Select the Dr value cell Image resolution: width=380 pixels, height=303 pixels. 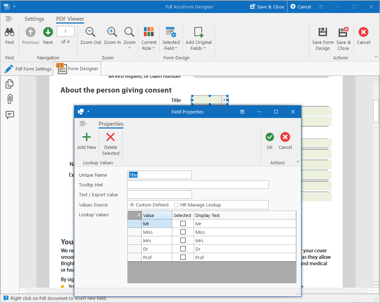pyautogui.click(x=157, y=249)
